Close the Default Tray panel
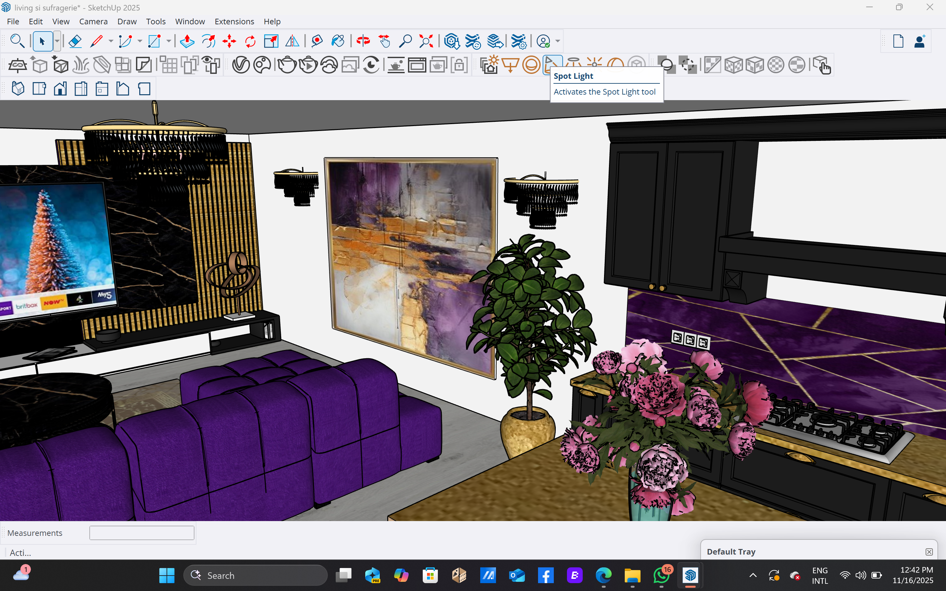The image size is (946, 591). (x=929, y=552)
